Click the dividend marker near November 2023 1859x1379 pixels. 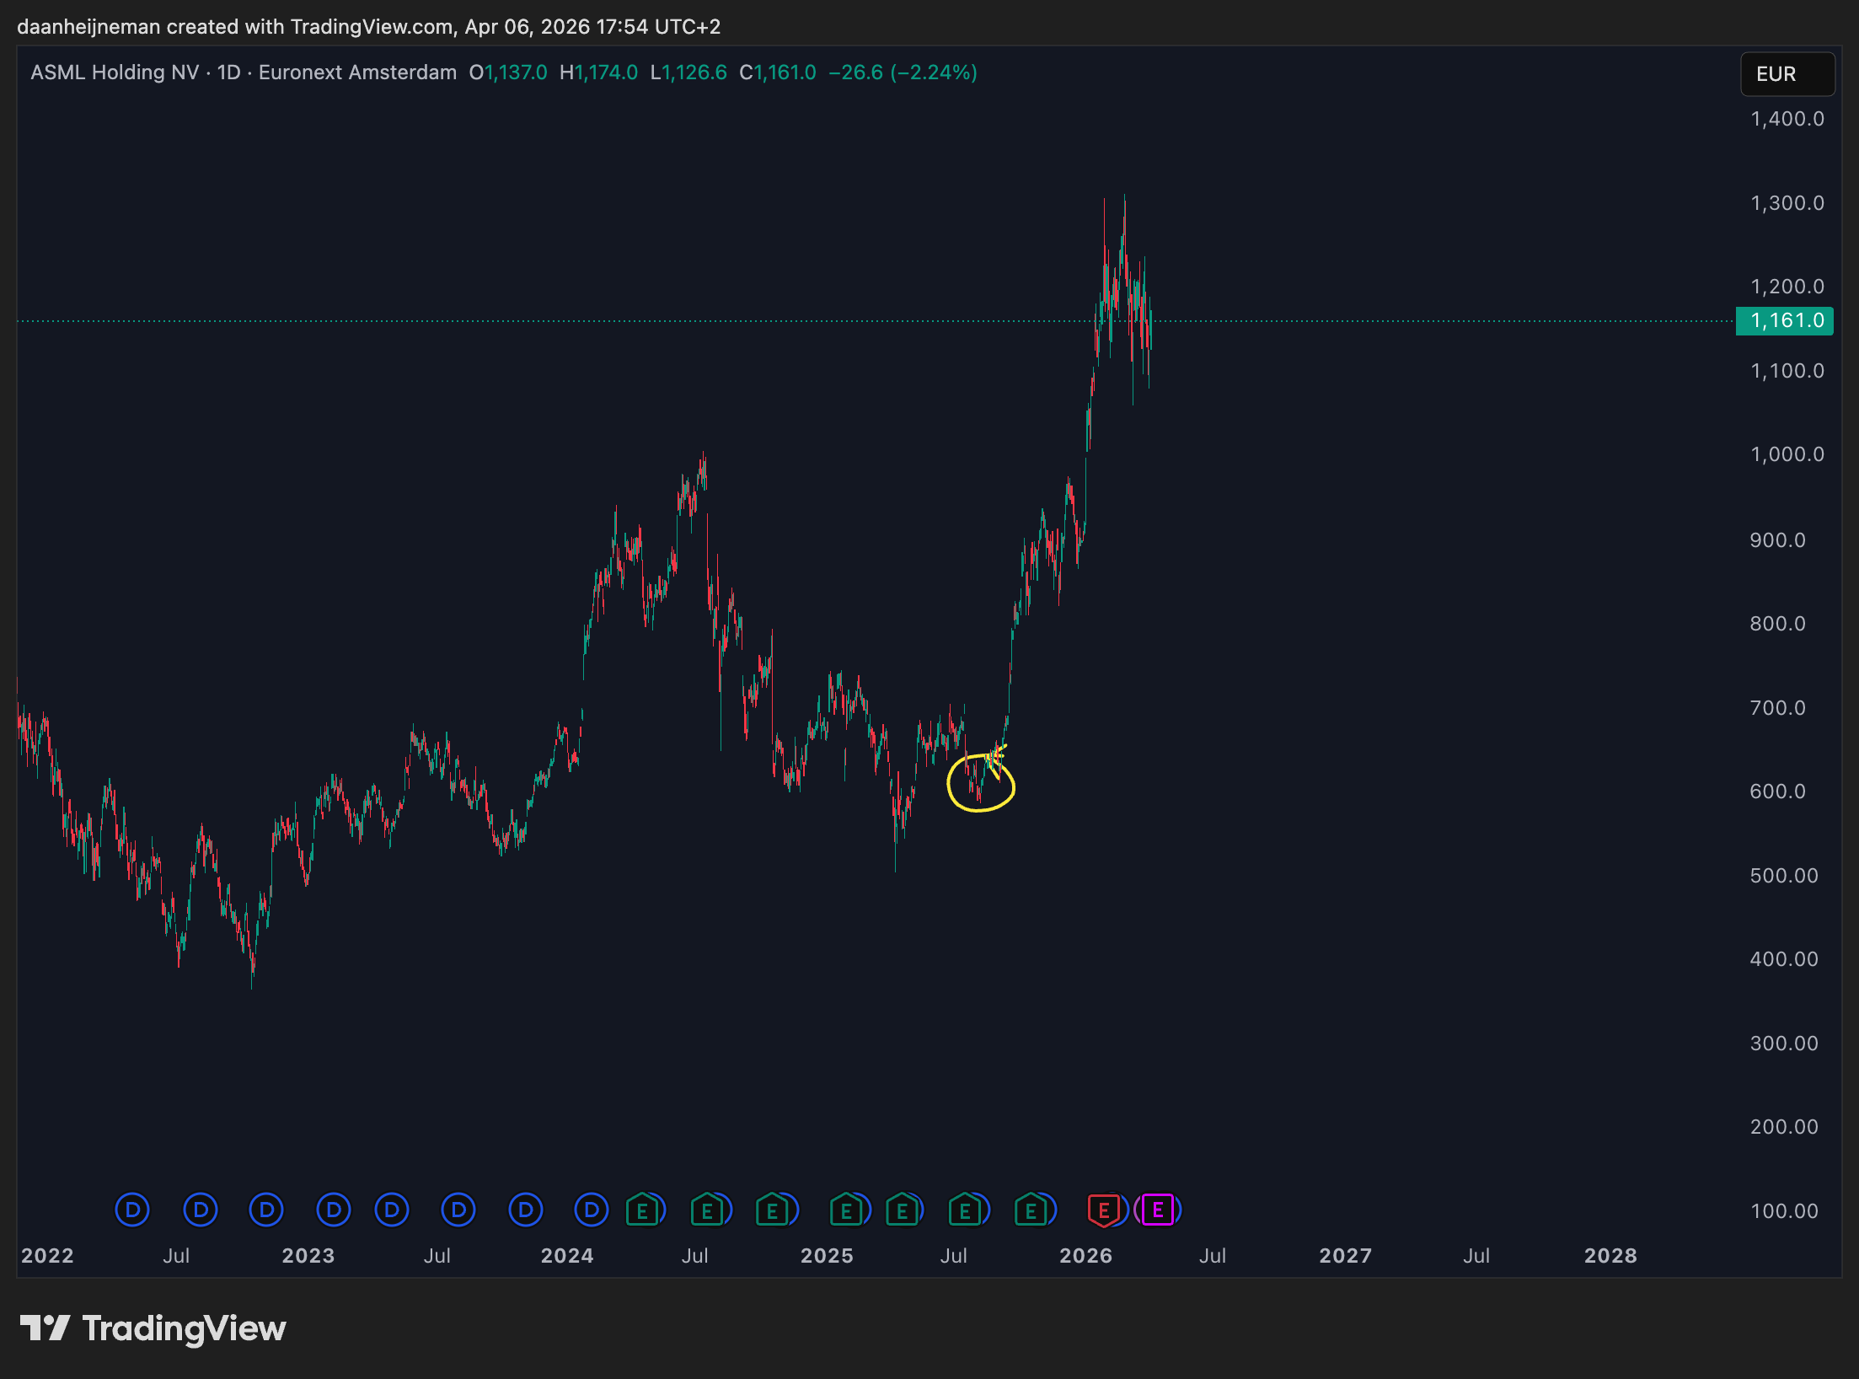tap(526, 1210)
